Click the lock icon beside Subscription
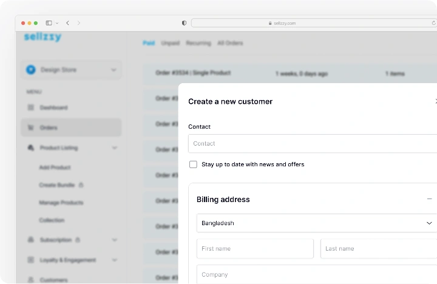 coord(78,240)
